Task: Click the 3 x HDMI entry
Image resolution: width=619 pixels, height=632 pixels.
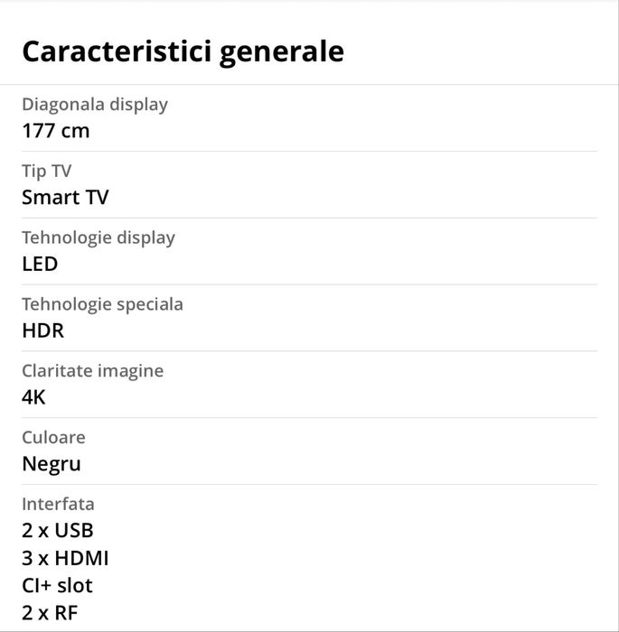Action: tap(65, 558)
